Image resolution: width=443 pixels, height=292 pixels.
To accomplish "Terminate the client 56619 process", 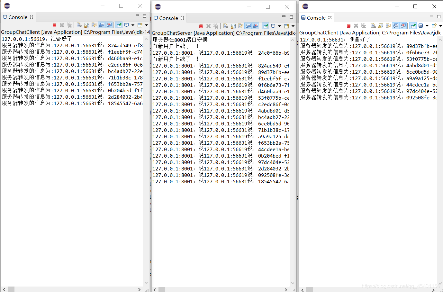I will click(54, 25).
